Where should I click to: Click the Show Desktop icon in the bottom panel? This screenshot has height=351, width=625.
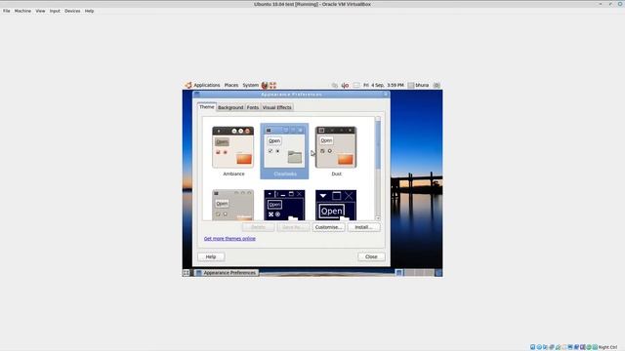coord(186,273)
